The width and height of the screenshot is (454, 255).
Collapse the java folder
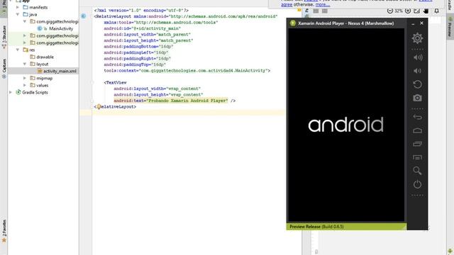coord(18,14)
